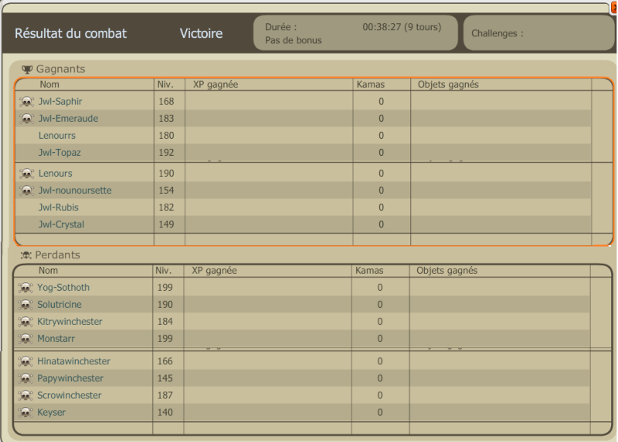
Task: Click level 187 in Scrowinchester row
Action: tap(165, 395)
